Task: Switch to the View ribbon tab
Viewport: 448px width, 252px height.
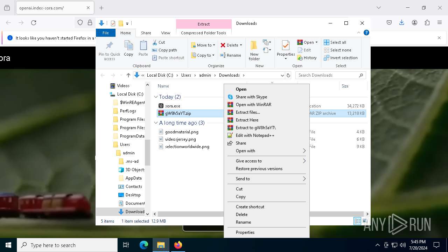Action: 166,33
